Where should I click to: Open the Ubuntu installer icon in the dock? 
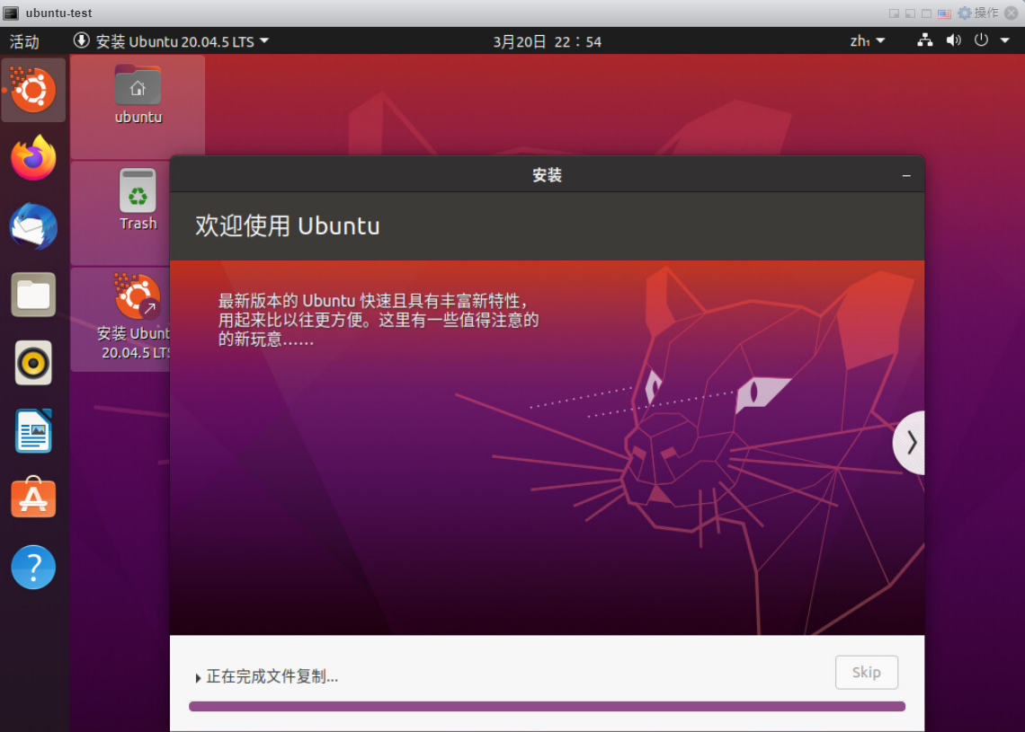33,90
